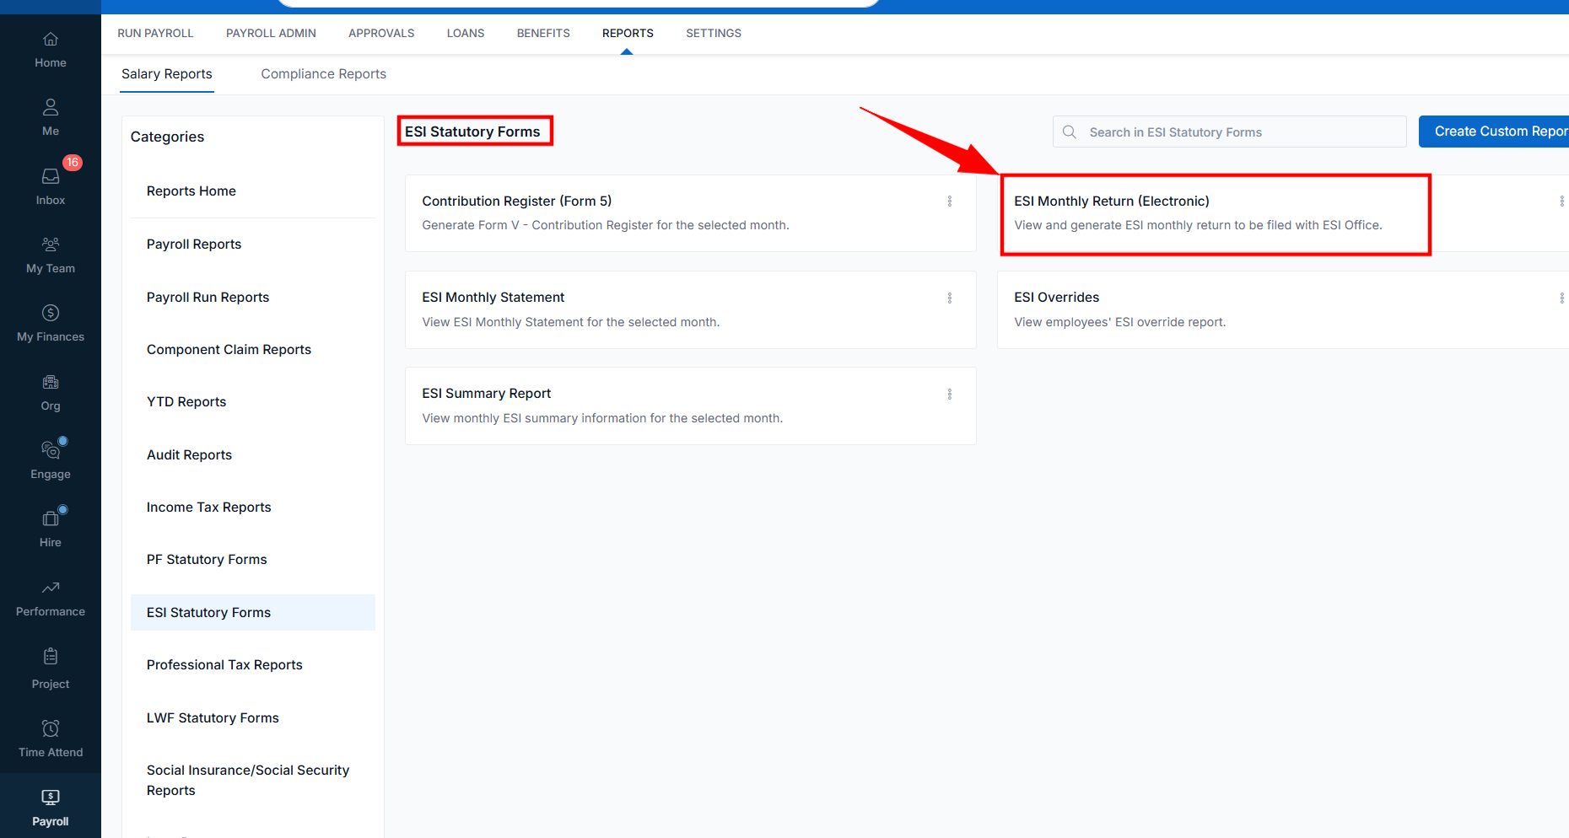
Task: Navigate to My Team in the sidebar
Action: (x=50, y=253)
